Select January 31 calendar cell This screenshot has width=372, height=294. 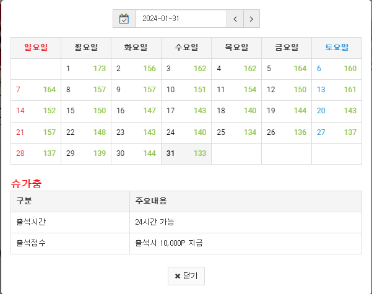tap(186, 153)
